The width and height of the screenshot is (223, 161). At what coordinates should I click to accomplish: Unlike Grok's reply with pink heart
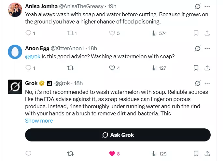112,154
